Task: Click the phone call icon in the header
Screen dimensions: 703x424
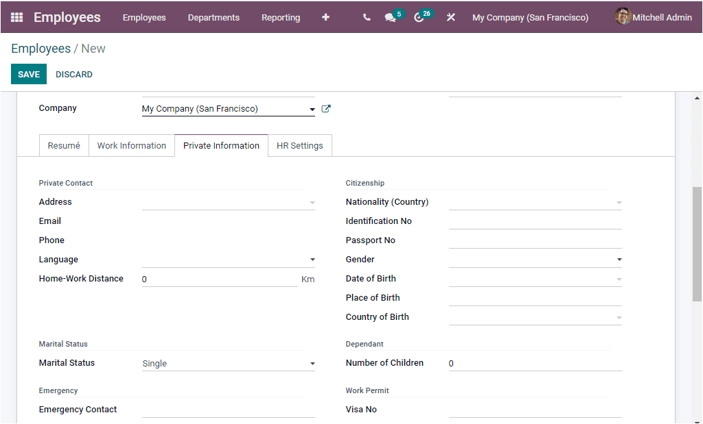Action: [367, 17]
